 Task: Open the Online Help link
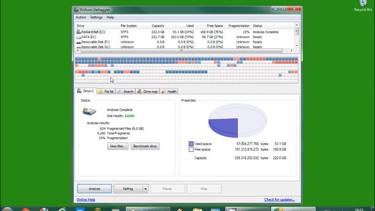click(x=86, y=199)
